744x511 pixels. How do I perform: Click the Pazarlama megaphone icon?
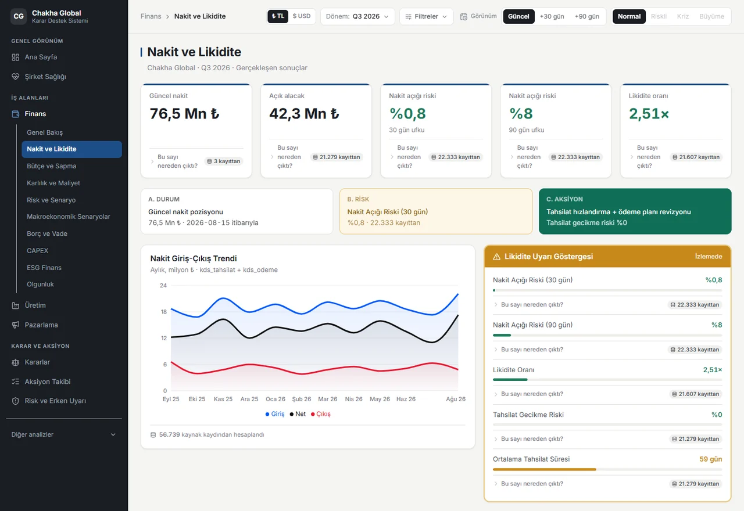[16, 325]
